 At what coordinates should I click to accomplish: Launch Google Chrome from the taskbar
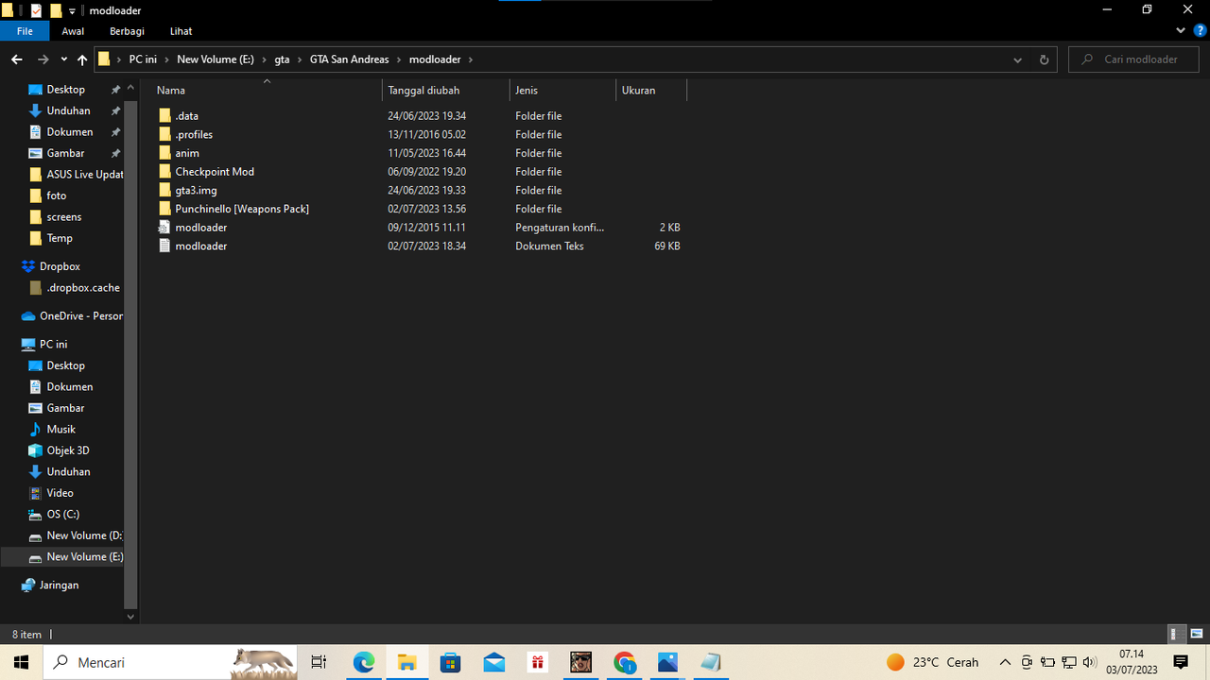[x=624, y=662]
